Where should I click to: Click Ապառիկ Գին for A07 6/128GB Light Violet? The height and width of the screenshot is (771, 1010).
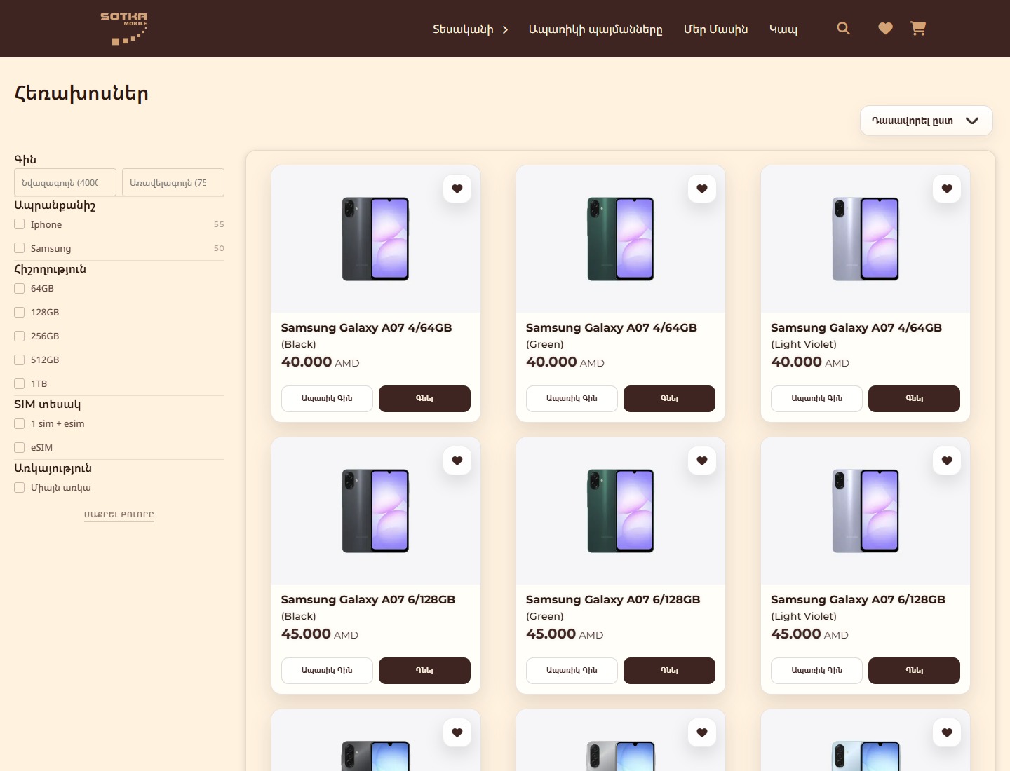tap(816, 671)
